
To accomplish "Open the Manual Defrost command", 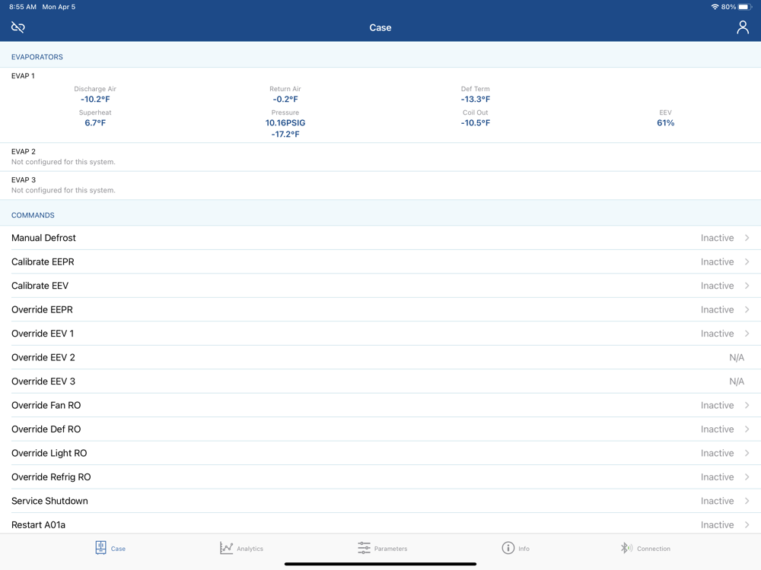I will pyautogui.click(x=380, y=238).
